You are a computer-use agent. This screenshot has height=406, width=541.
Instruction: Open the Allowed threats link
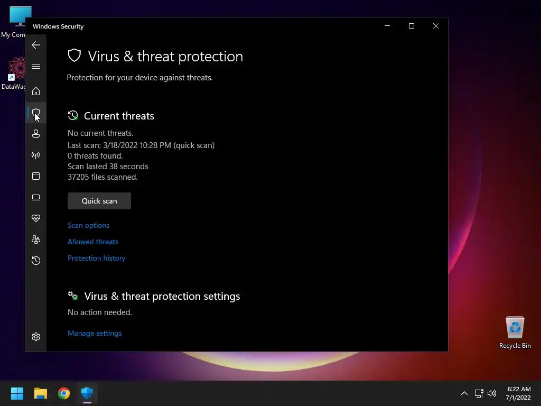(93, 242)
